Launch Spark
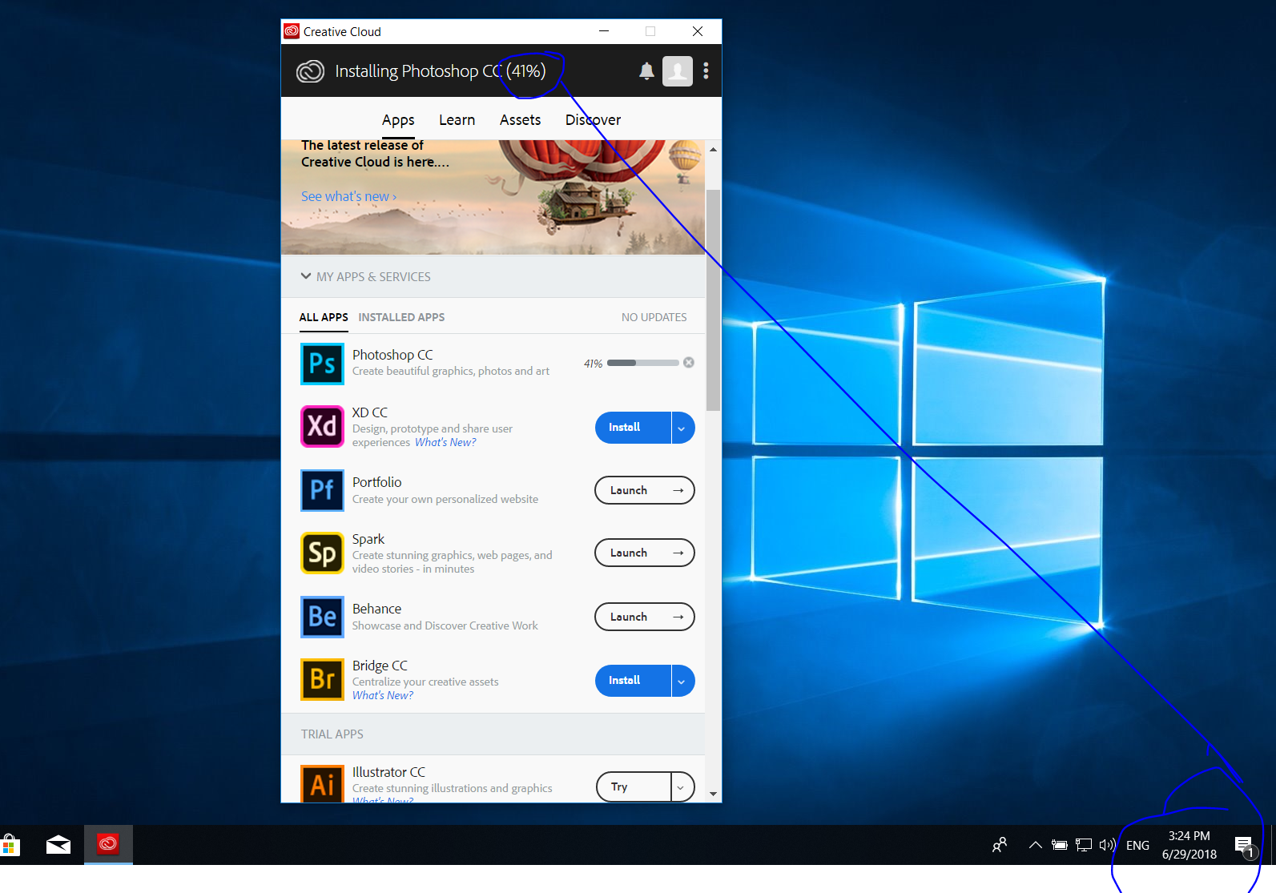The image size is (1276, 893). click(645, 553)
